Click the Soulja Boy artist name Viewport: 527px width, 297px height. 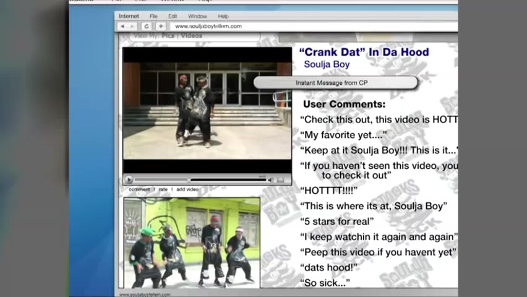tap(327, 64)
